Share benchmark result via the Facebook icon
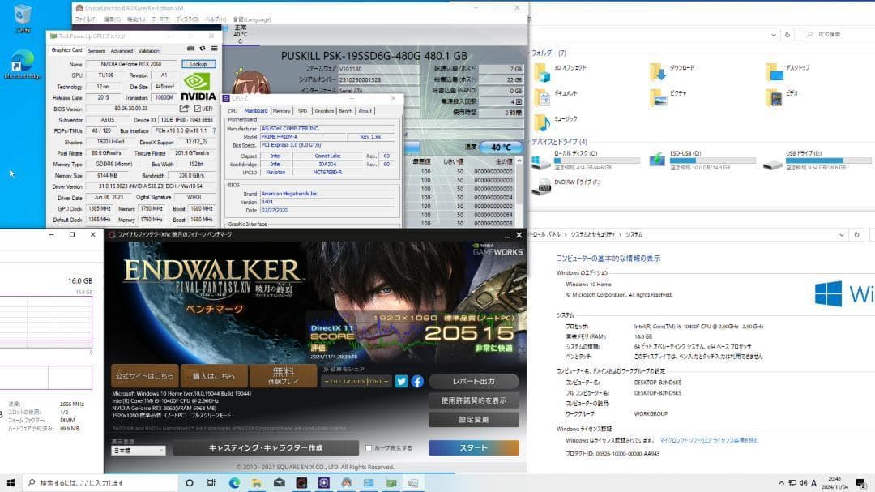The height and width of the screenshot is (492, 875). [416, 381]
